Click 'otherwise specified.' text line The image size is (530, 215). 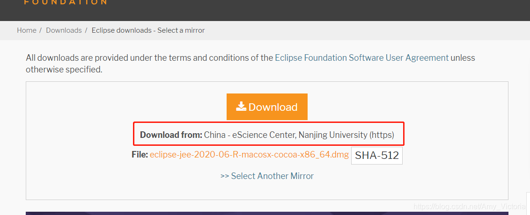[64, 70]
